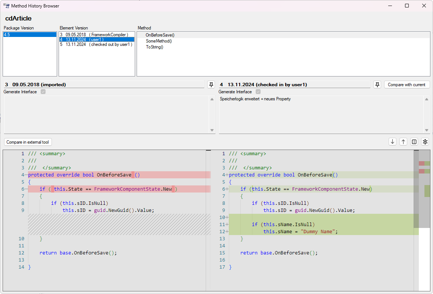Pin the left version 3 panel
This screenshot has height=294, width=433.
pyautogui.click(x=211, y=84)
